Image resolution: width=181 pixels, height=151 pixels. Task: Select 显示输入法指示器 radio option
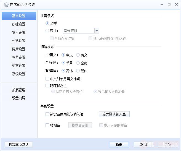(95, 92)
